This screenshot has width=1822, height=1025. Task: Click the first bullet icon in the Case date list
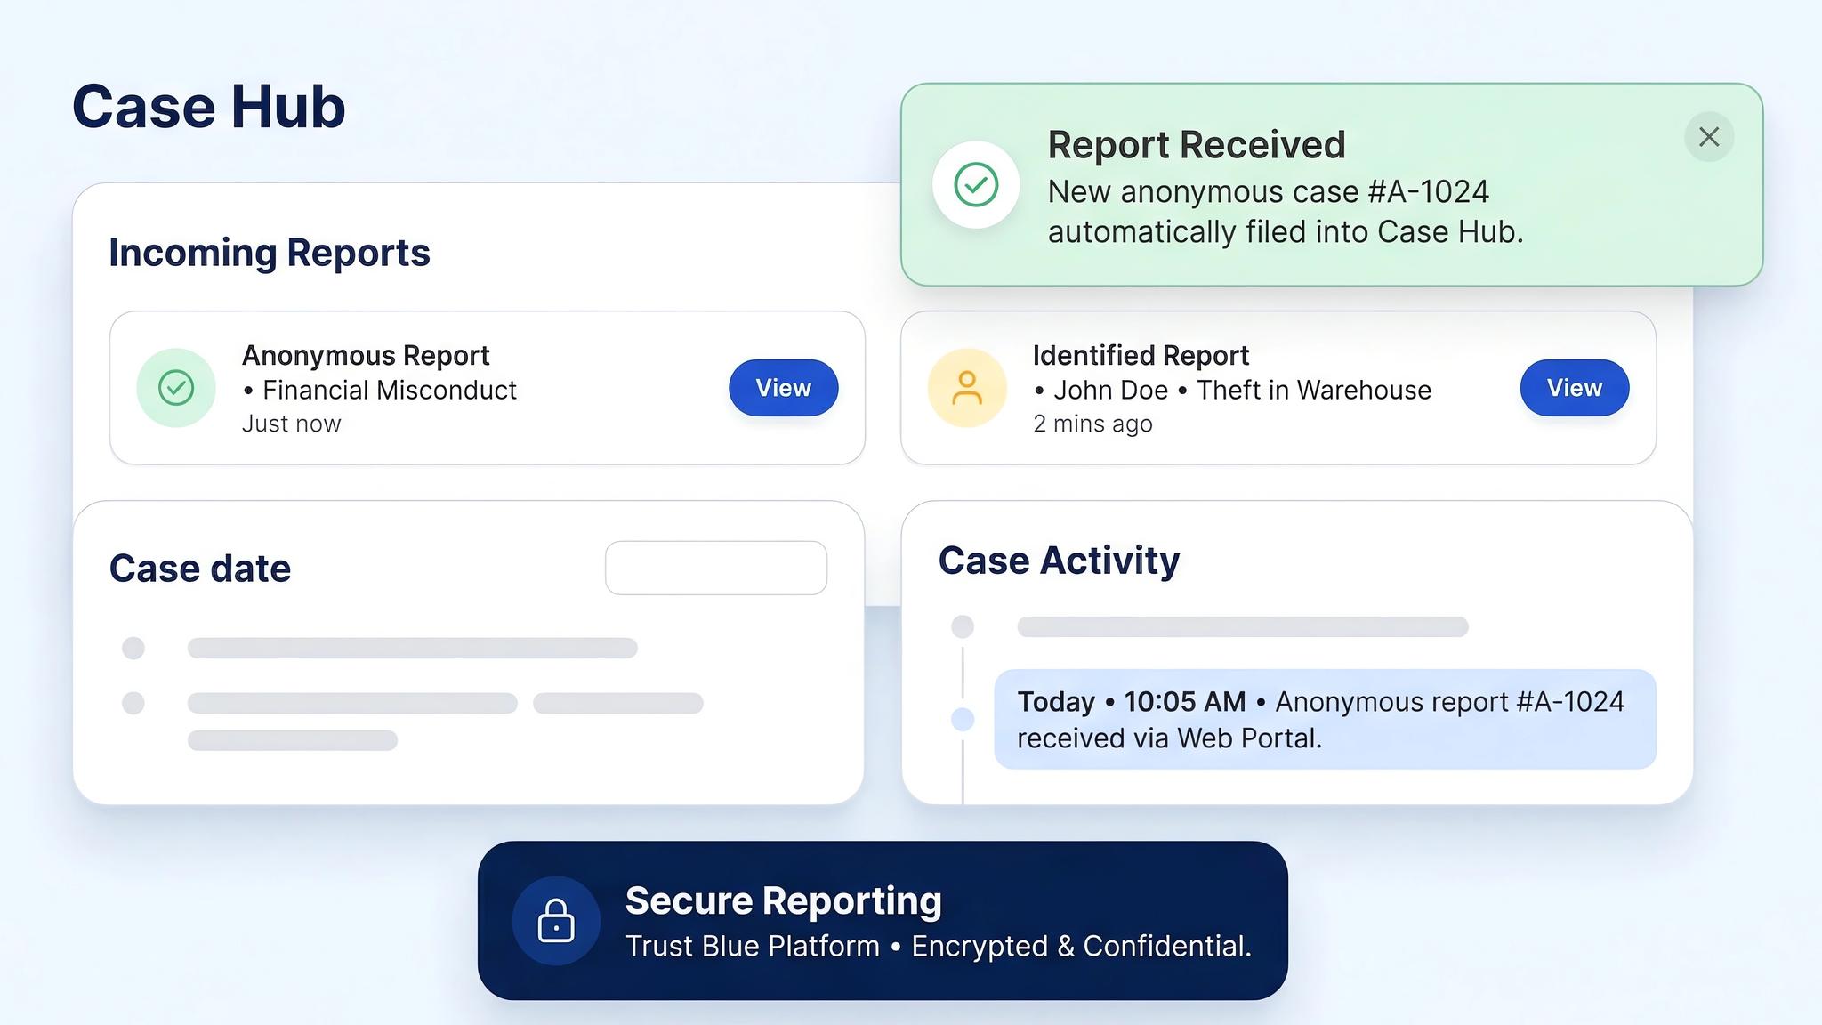[134, 649]
